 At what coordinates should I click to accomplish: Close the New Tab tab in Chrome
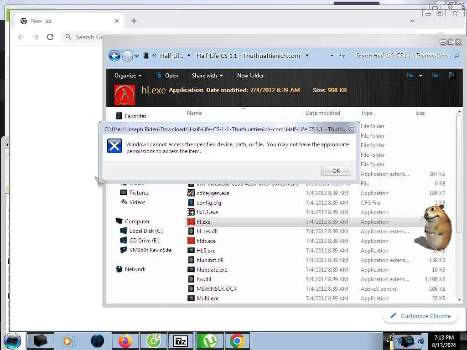[116, 21]
